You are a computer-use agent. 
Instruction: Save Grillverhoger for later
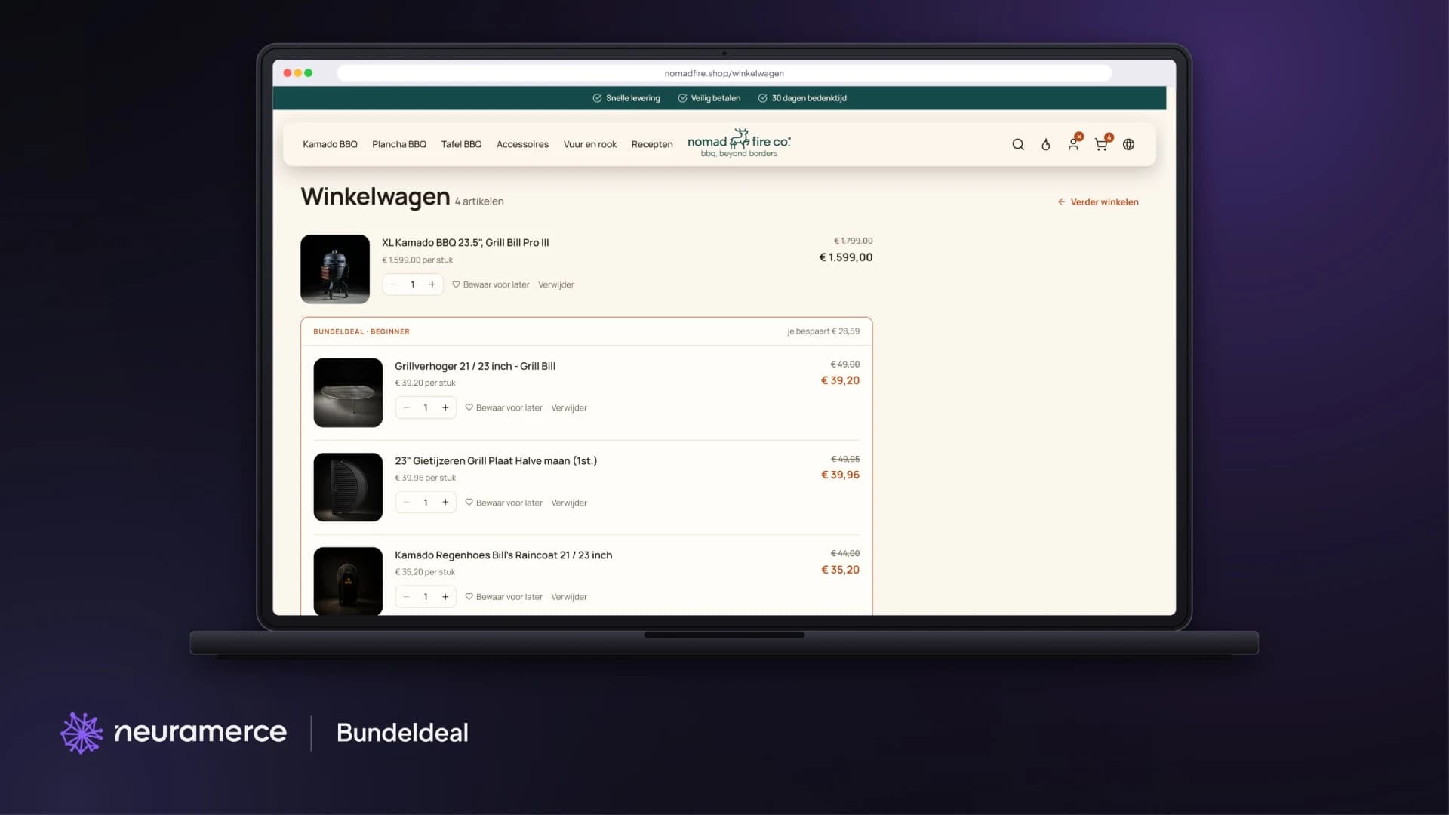pyautogui.click(x=503, y=407)
